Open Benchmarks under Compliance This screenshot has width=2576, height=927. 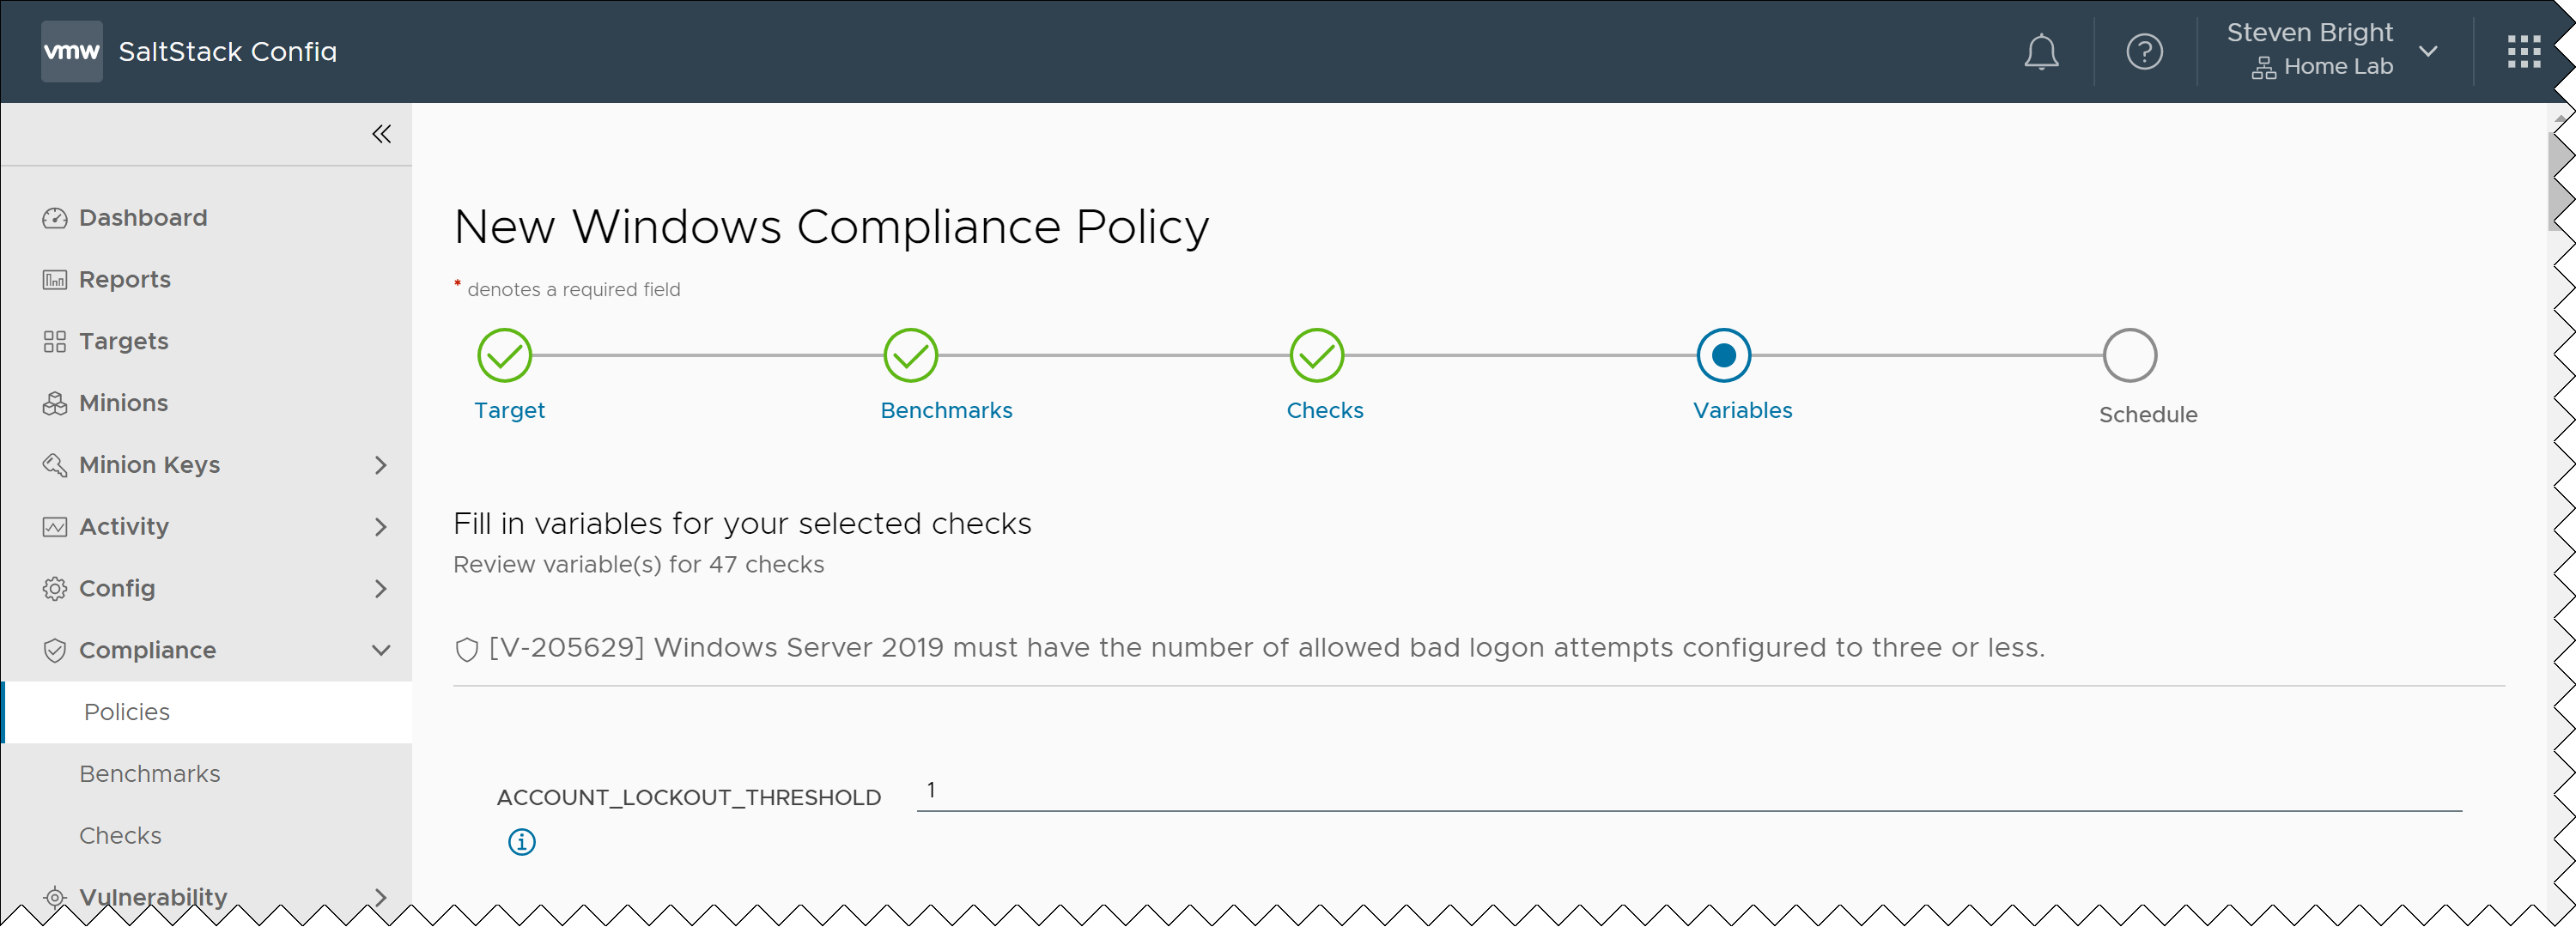tap(150, 774)
